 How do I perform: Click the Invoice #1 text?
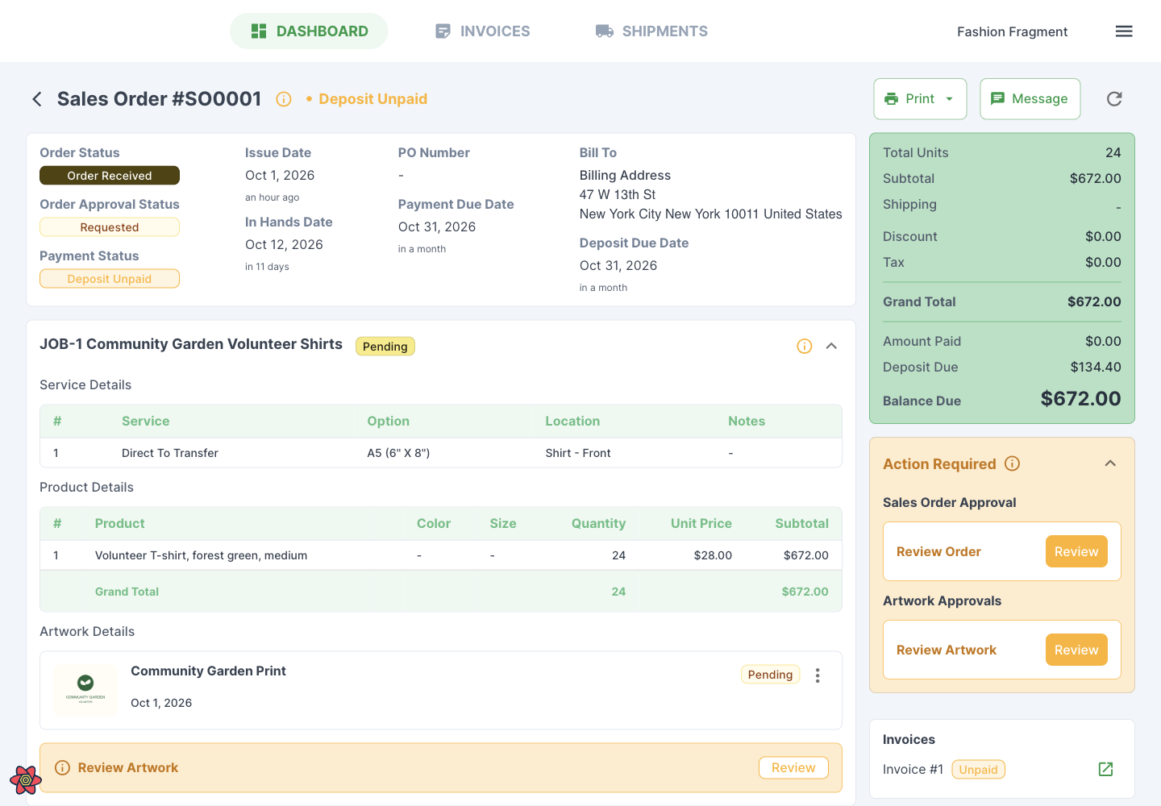click(x=913, y=770)
